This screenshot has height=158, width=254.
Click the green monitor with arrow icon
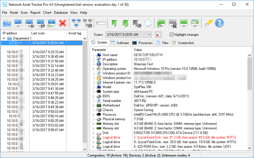[x=161, y=23]
